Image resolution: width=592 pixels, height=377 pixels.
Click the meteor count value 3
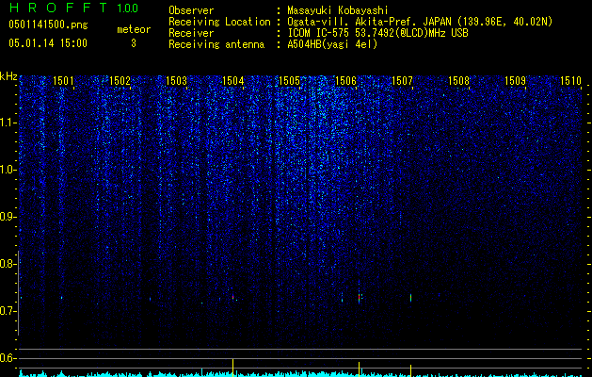pos(134,43)
